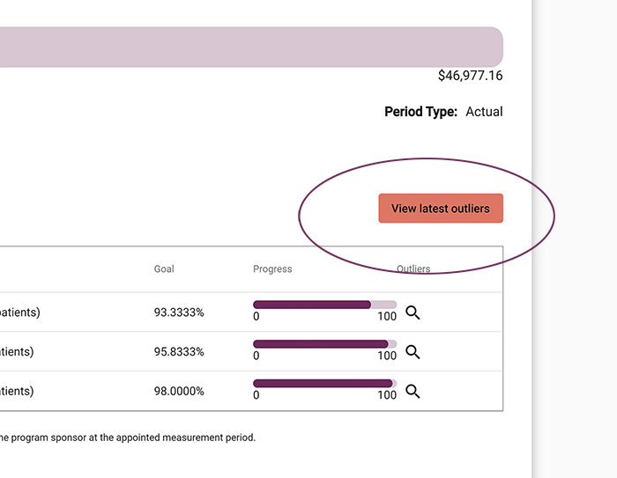The width and height of the screenshot is (617, 478).
Task: Click progress bar in the 93.3333% row
Action: coord(324,305)
